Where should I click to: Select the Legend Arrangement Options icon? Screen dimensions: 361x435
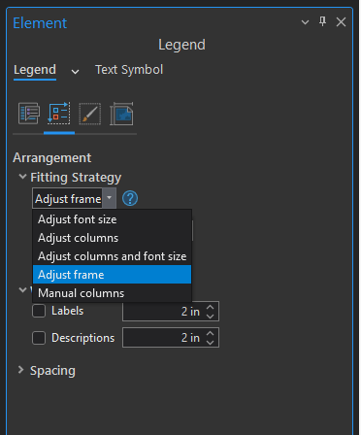pyautogui.click(x=59, y=114)
